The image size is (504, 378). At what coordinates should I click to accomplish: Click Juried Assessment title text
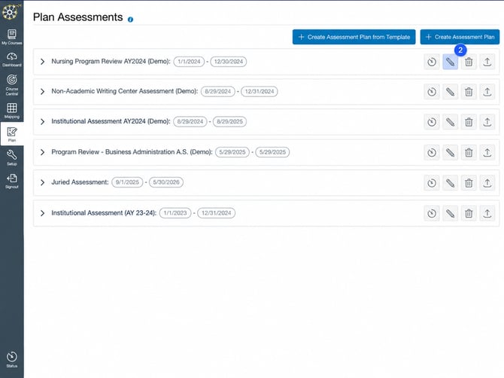(x=80, y=182)
